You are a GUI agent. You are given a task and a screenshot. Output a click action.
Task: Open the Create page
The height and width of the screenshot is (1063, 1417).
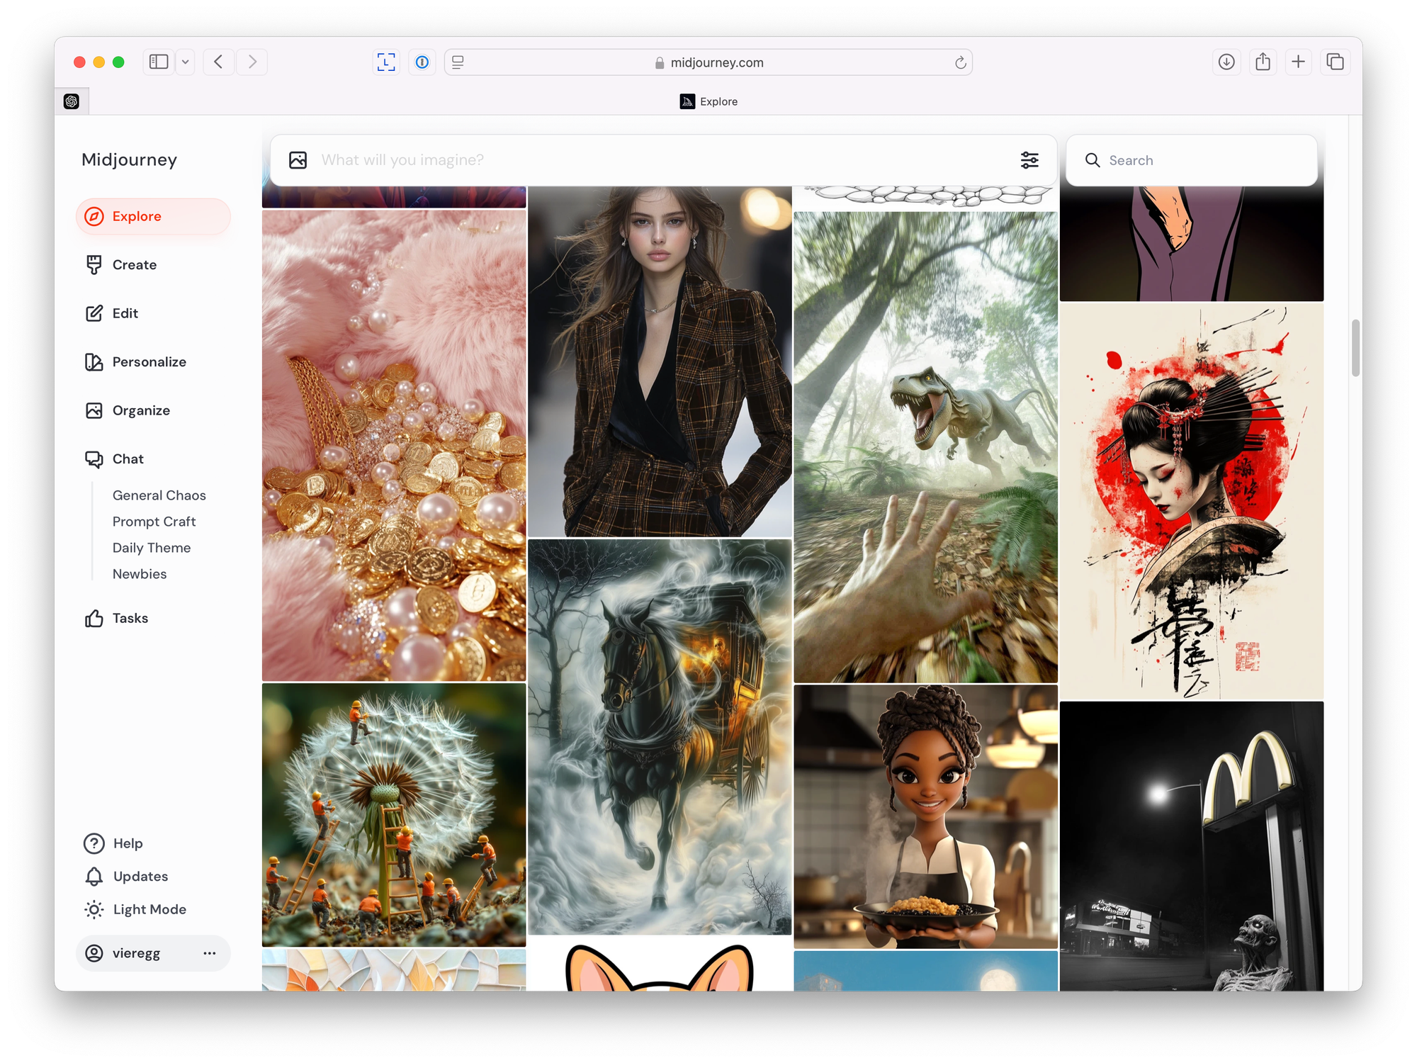(134, 264)
